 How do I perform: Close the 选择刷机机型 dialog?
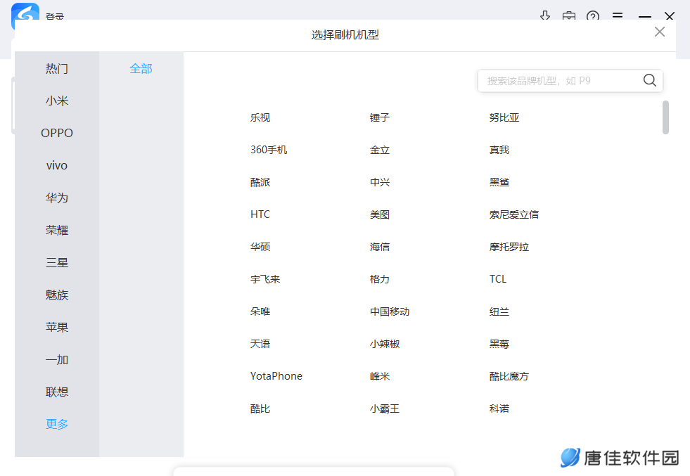[x=659, y=32]
